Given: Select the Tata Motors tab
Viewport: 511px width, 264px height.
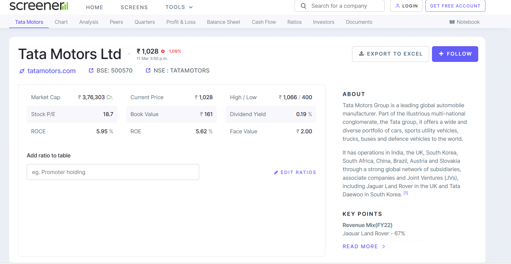Looking at the screenshot, I should pyautogui.click(x=29, y=22).
